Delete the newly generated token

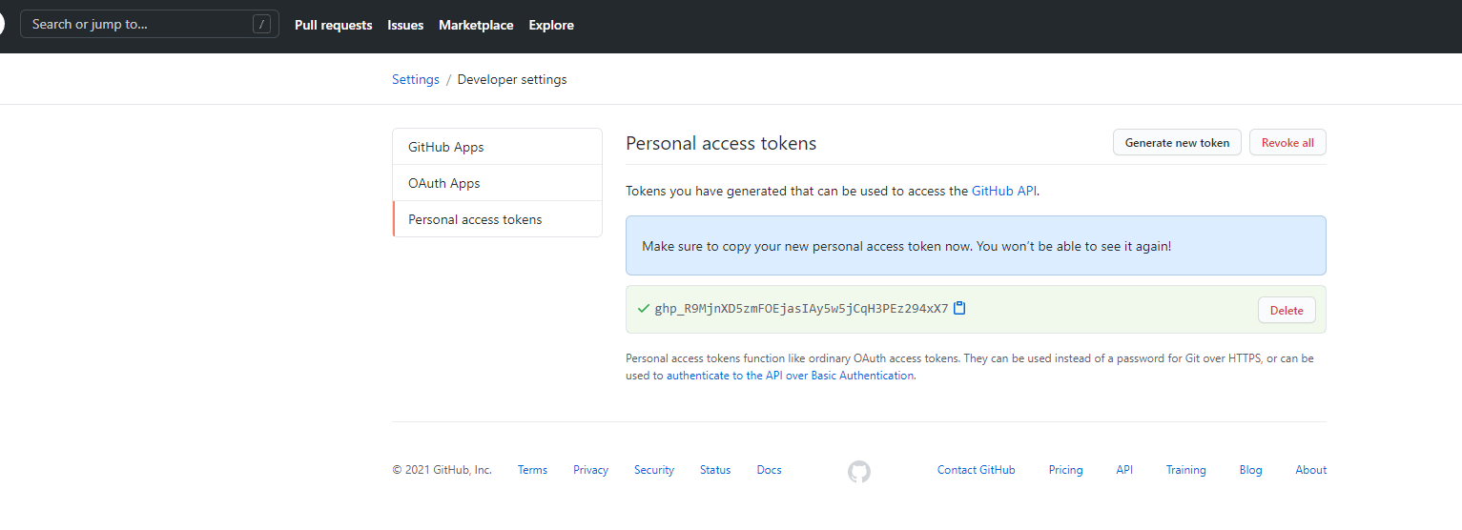(x=1287, y=310)
